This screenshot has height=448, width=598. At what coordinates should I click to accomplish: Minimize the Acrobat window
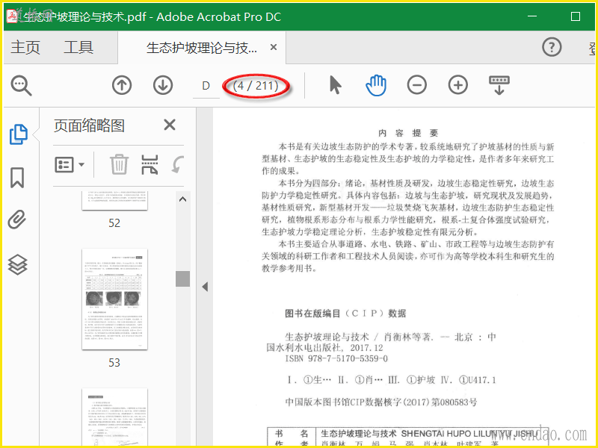pos(532,16)
